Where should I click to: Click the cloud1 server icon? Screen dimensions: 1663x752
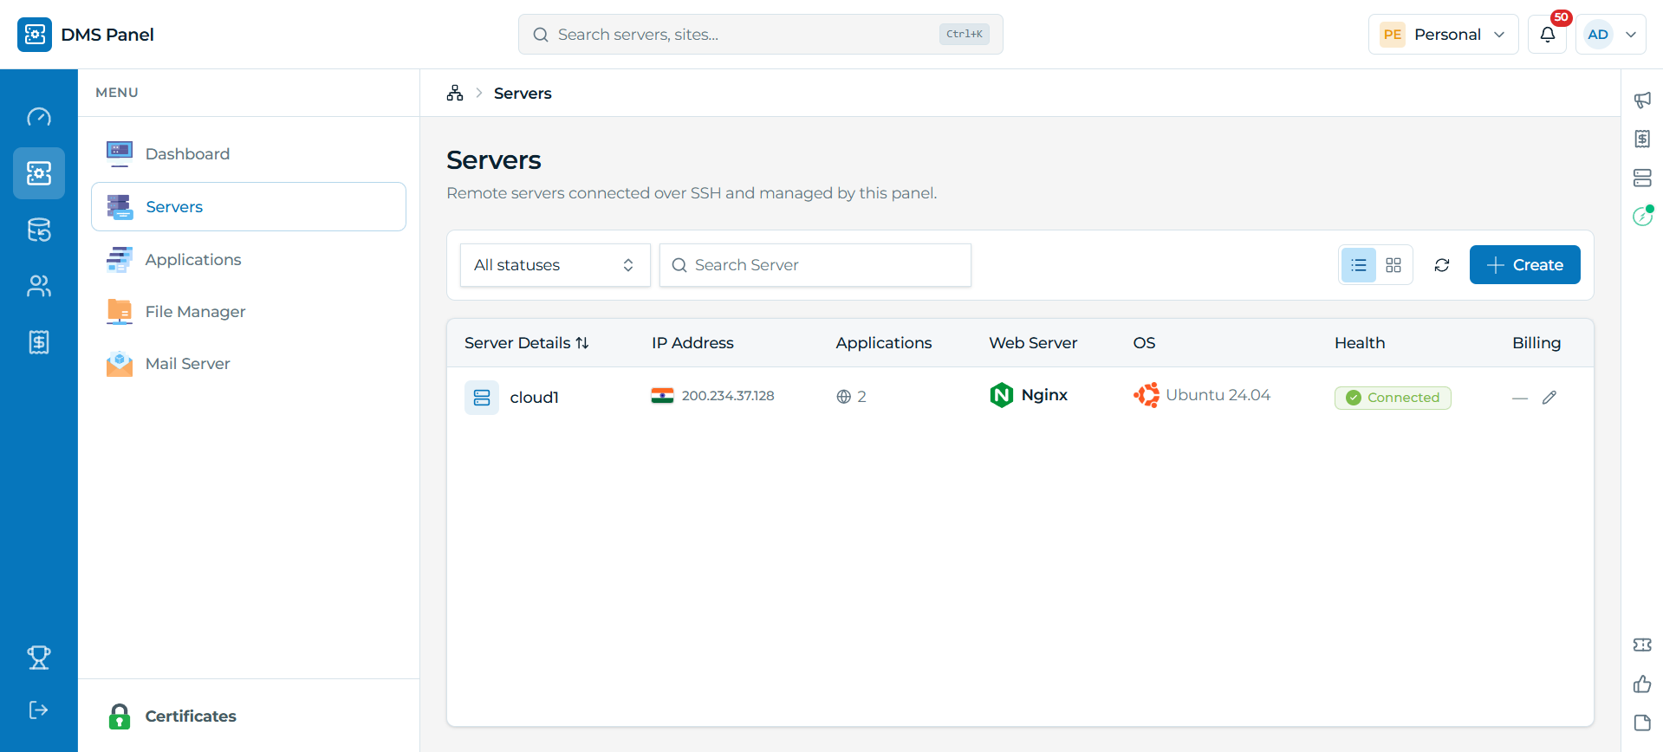coord(482,398)
